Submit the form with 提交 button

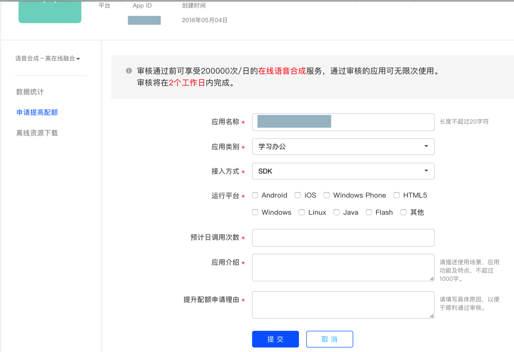(x=275, y=339)
